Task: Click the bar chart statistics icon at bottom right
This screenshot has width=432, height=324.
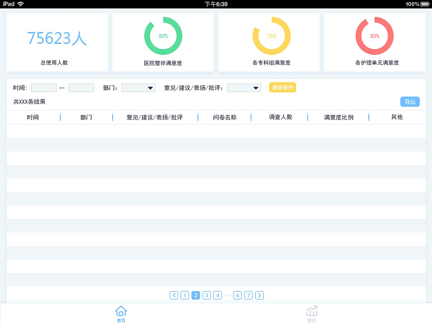Action: tap(312, 311)
